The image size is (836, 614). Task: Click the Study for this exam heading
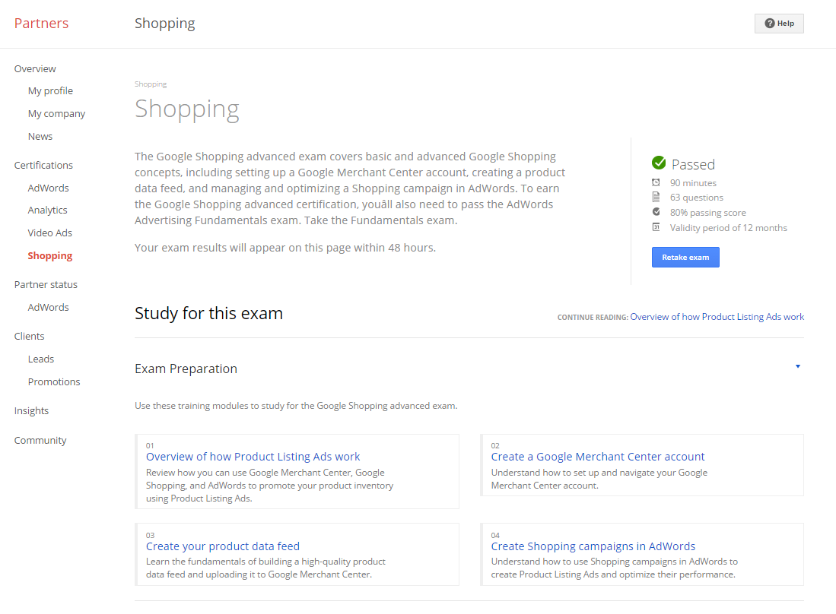click(x=209, y=313)
